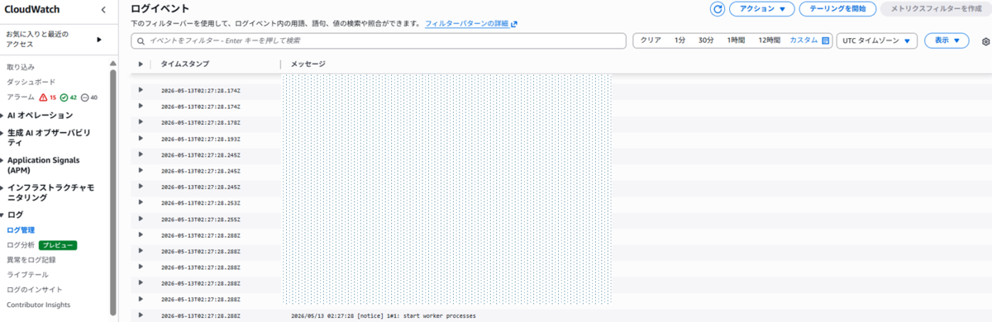Click timestamp text 2026-05-13T02:27:28.193Z
Screen dimensions: 992x322
coord(201,139)
